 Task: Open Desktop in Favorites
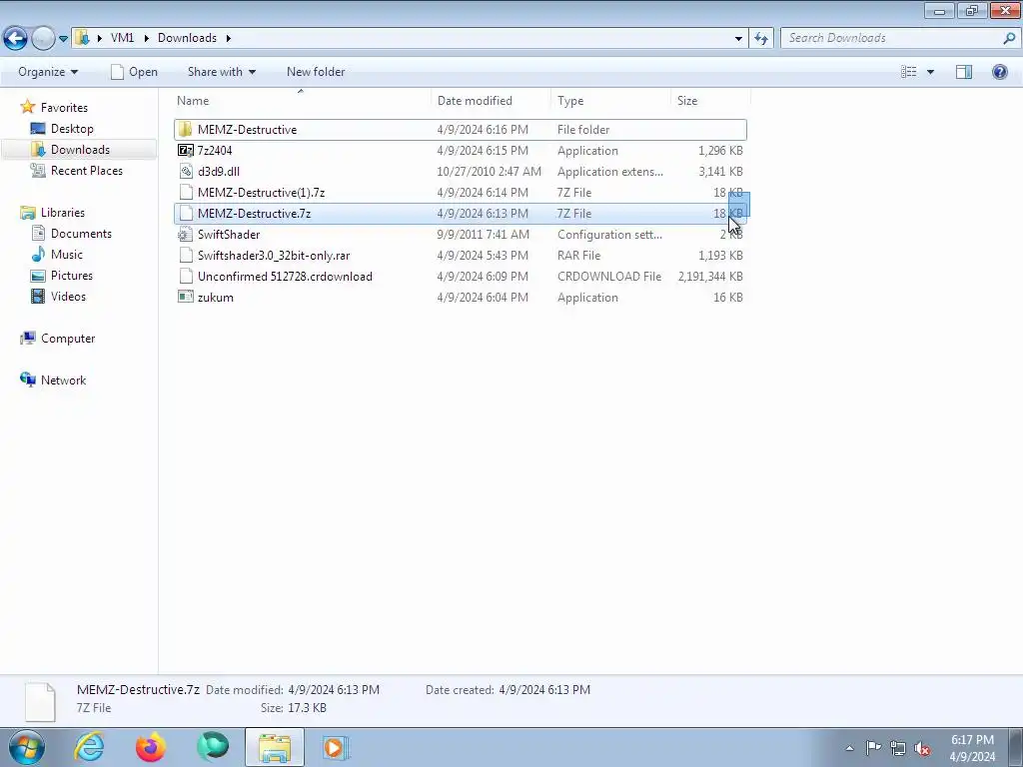click(x=72, y=129)
